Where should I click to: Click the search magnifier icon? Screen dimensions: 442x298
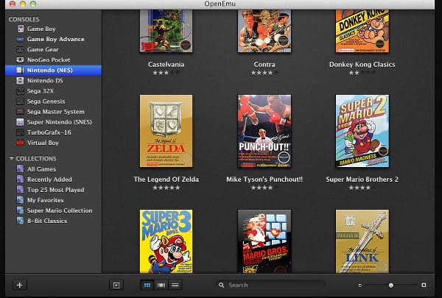[x=222, y=285]
